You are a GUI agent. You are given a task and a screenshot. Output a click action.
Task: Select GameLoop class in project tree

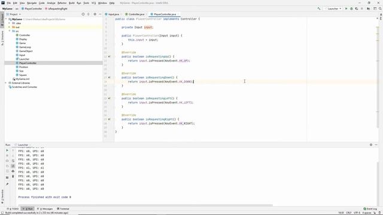coord(25,47)
